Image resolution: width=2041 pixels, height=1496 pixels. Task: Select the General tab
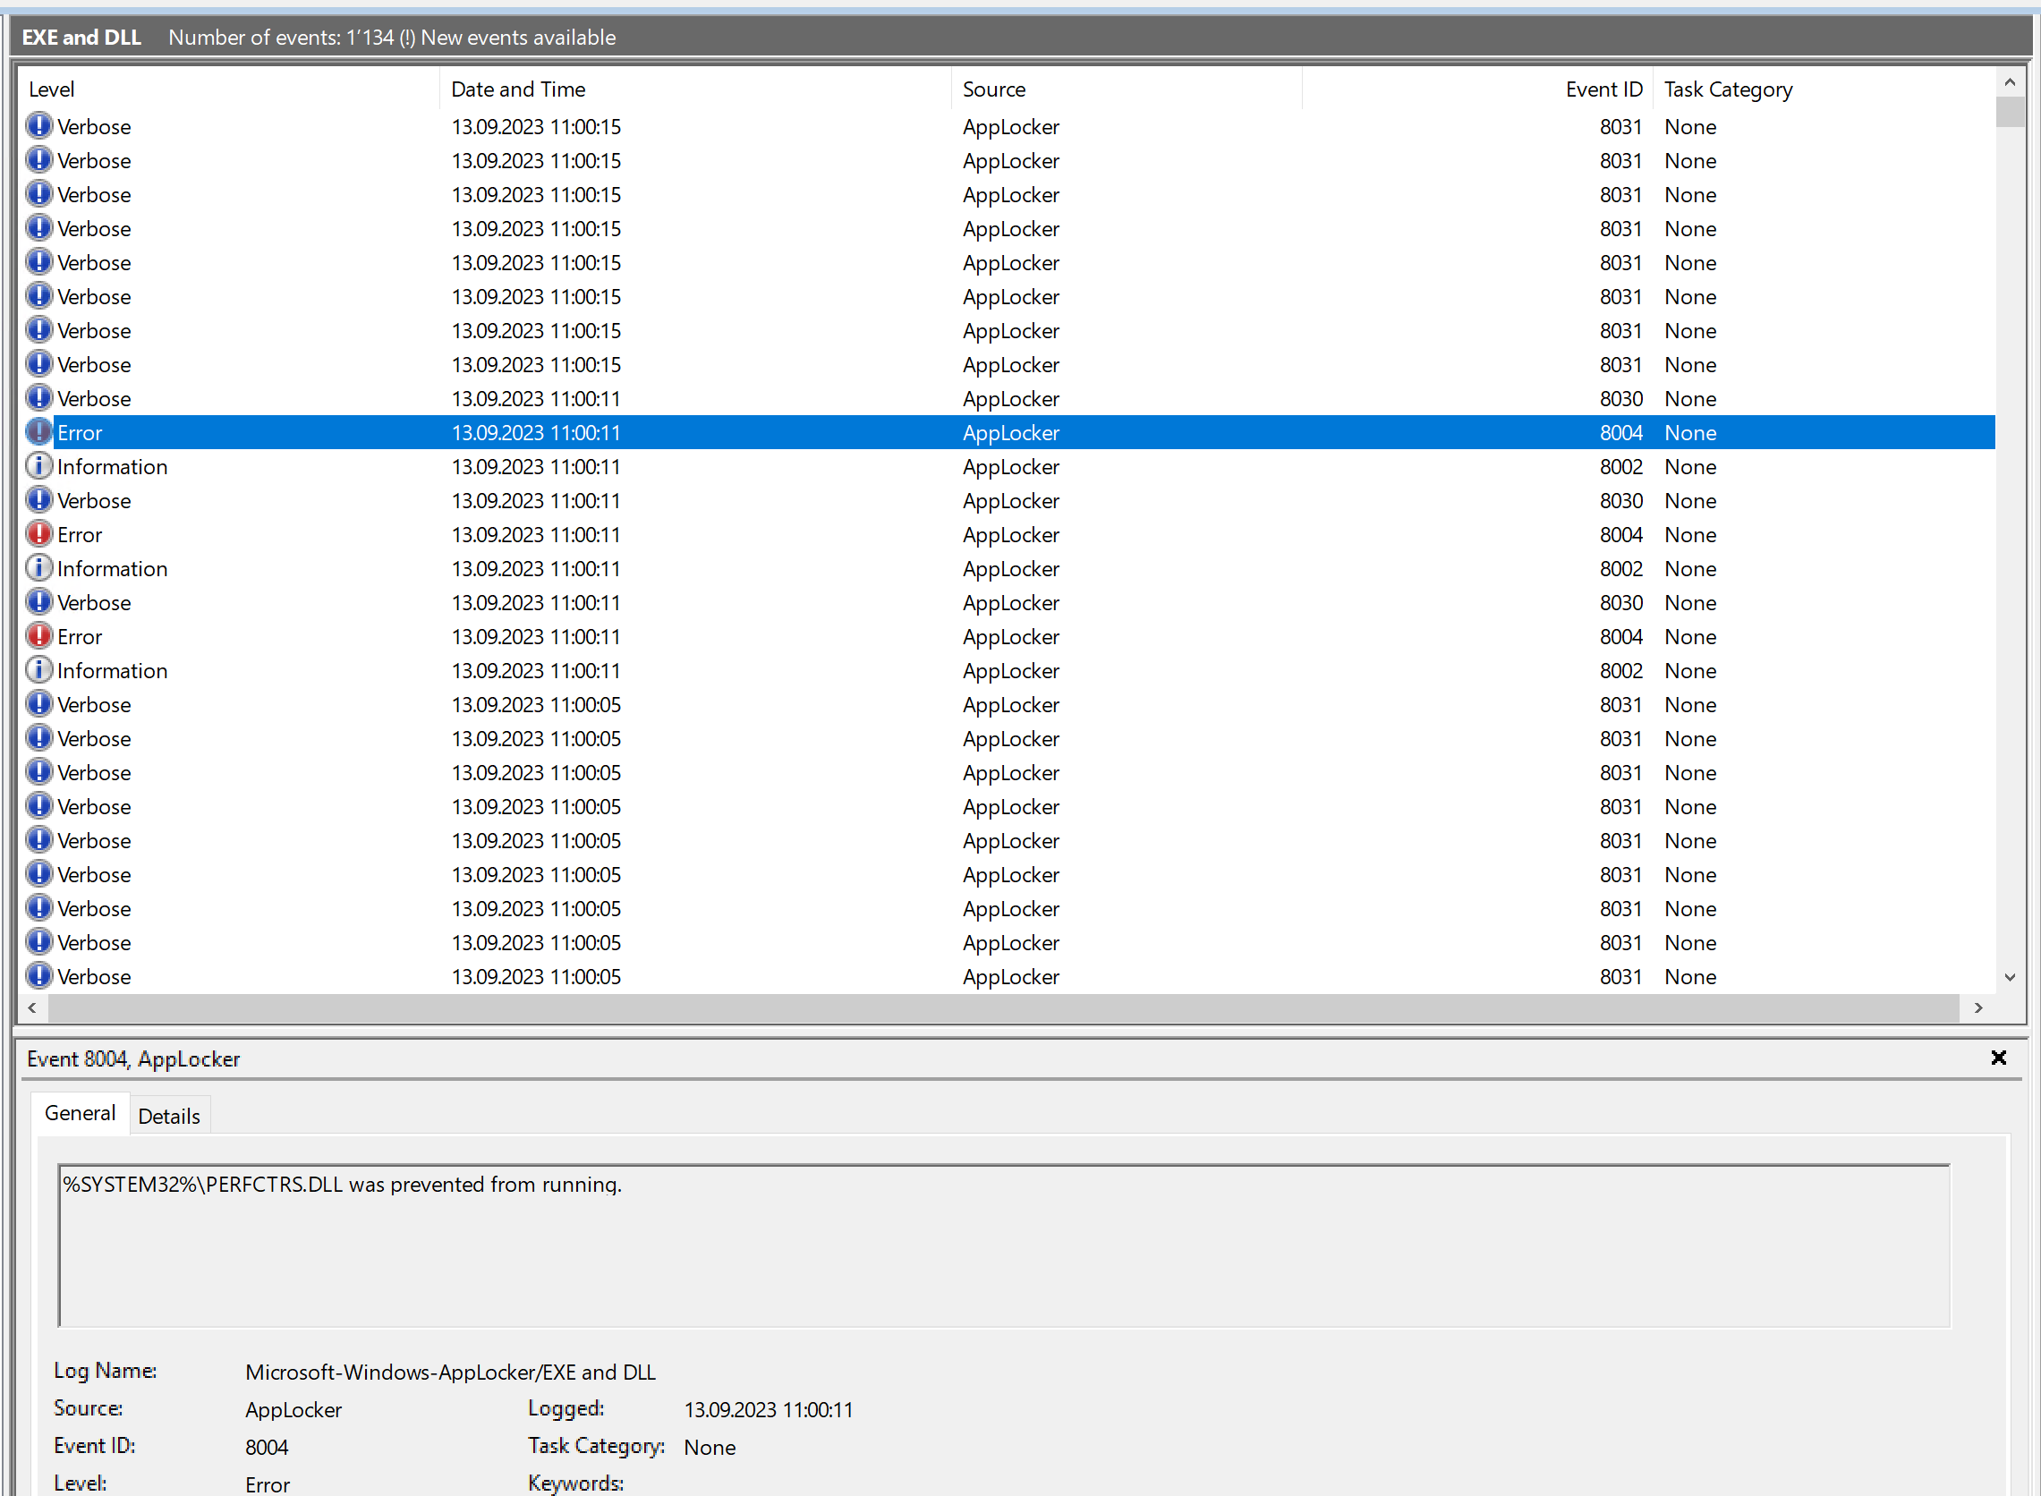pos(80,1113)
